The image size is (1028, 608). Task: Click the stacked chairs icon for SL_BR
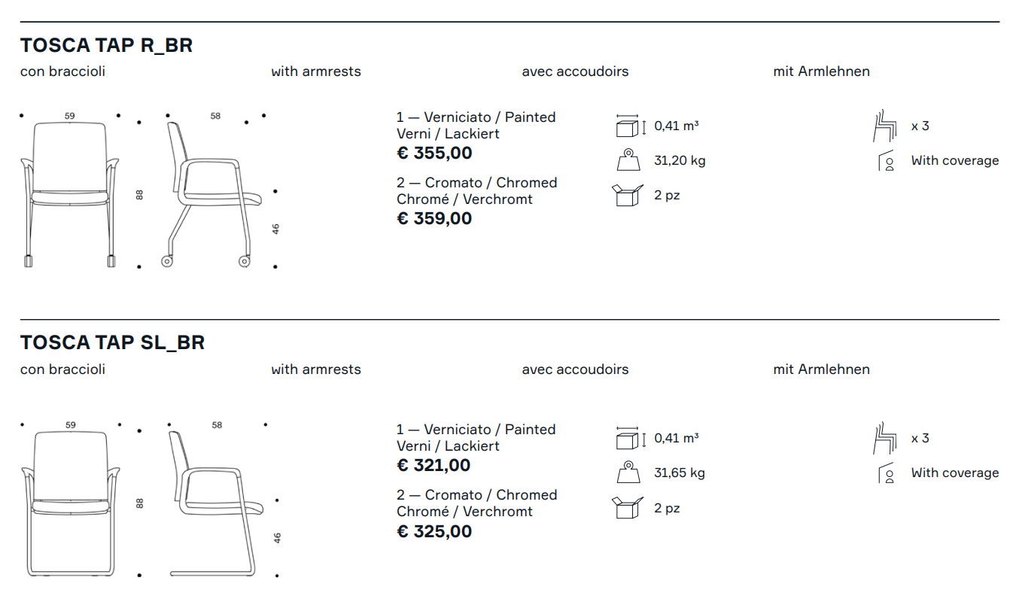point(884,438)
